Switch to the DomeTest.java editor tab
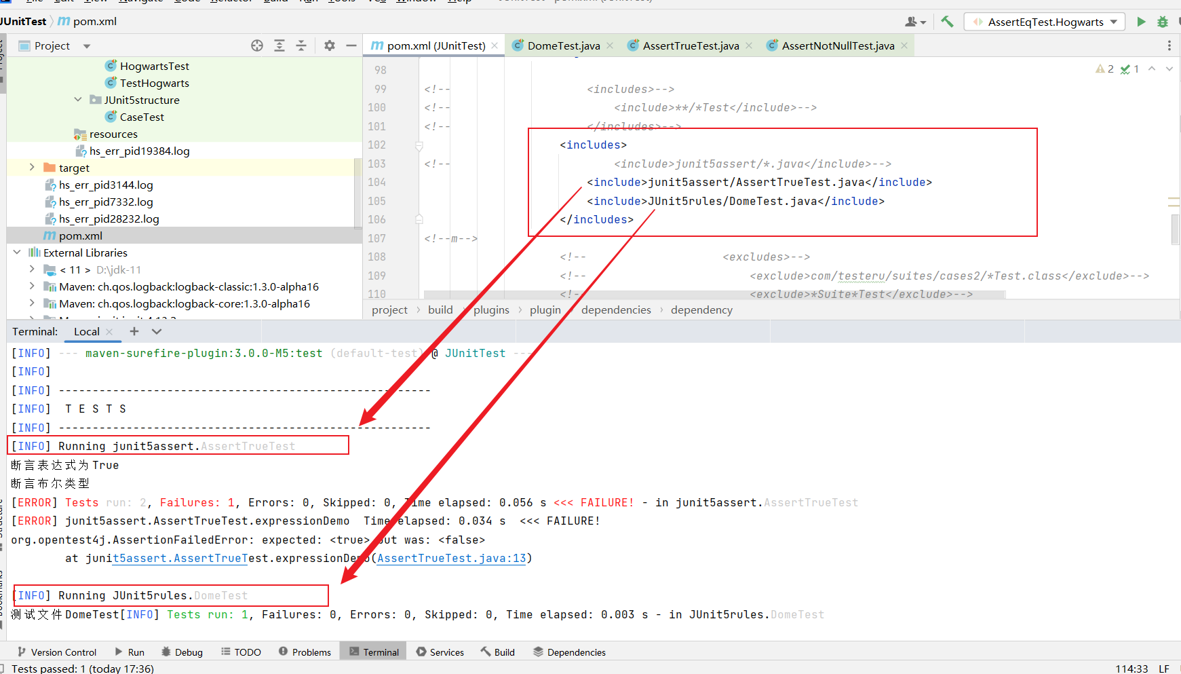The height and width of the screenshot is (674, 1181). tap(563, 45)
